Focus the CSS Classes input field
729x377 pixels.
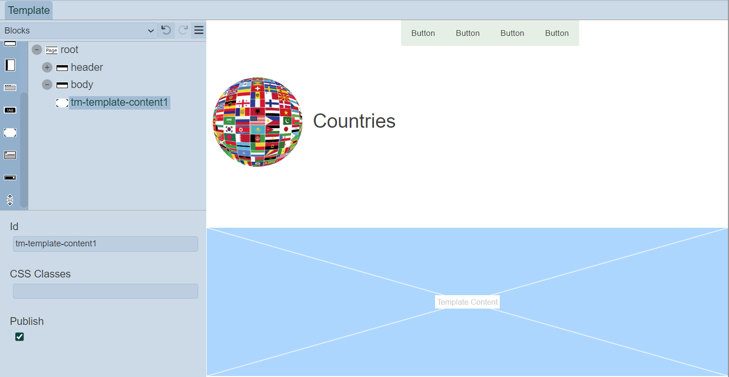[105, 291]
